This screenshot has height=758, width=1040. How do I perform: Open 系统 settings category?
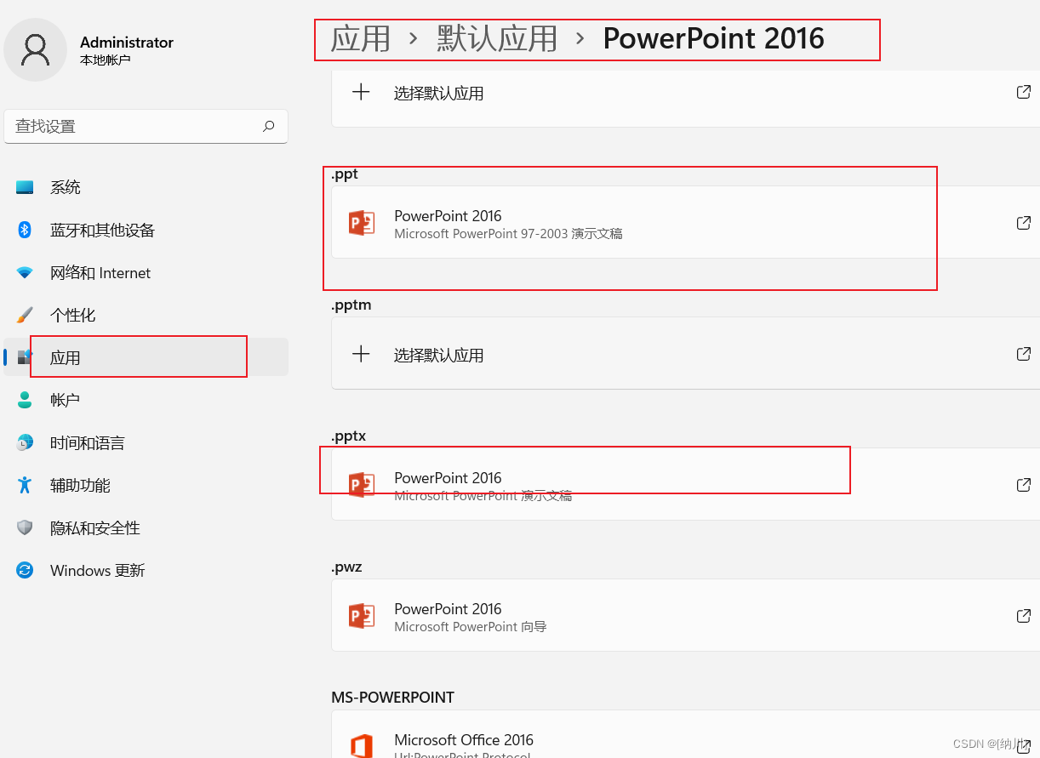(x=146, y=187)
